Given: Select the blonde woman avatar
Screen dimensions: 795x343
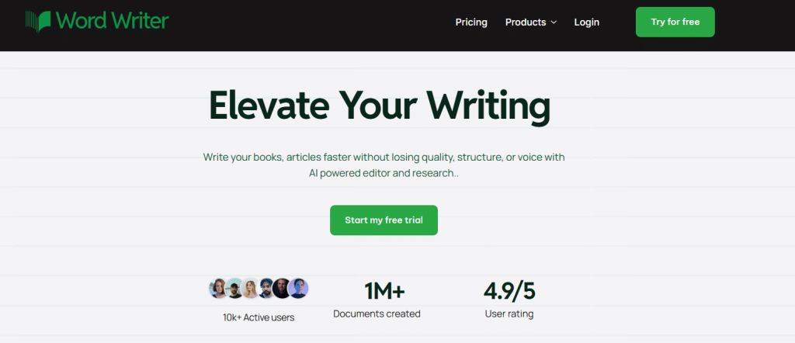Looking at the screenshot, I should click(x=250, y=288).
